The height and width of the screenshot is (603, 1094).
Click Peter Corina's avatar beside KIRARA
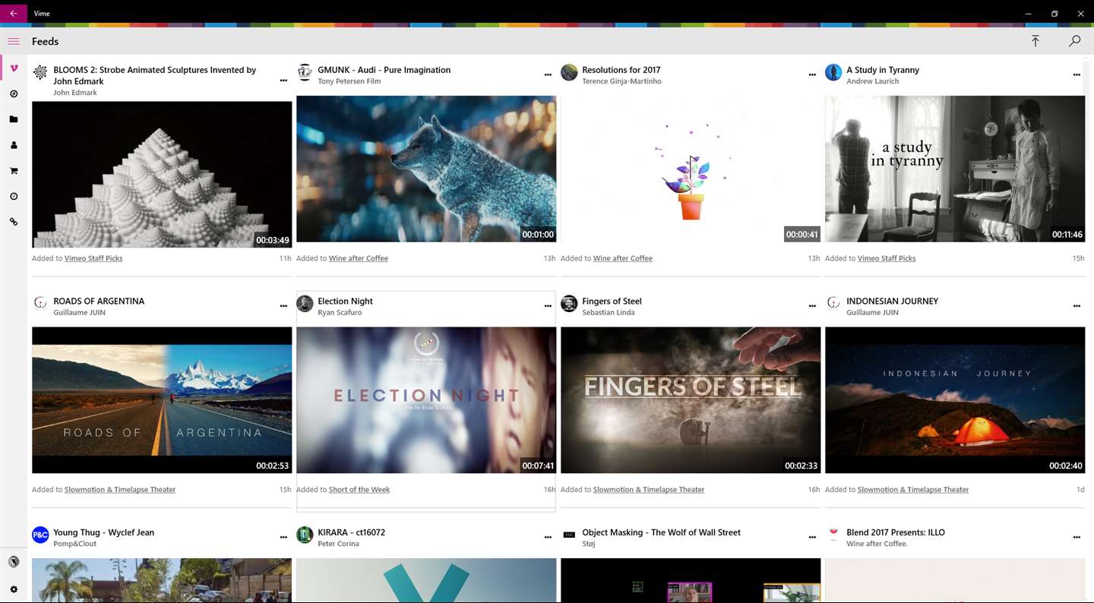point(305,535)
